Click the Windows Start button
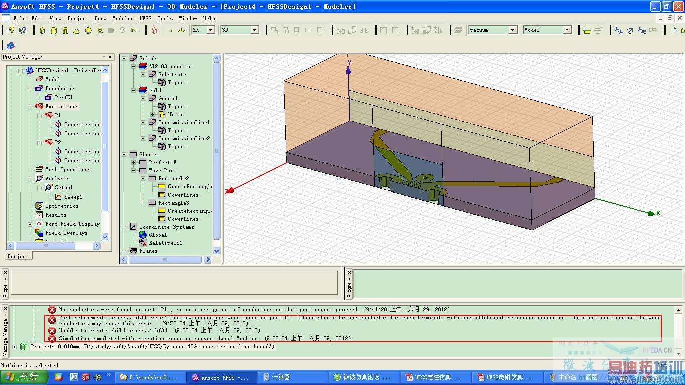This screenshot has height=385, width=685. click(23, 377)
